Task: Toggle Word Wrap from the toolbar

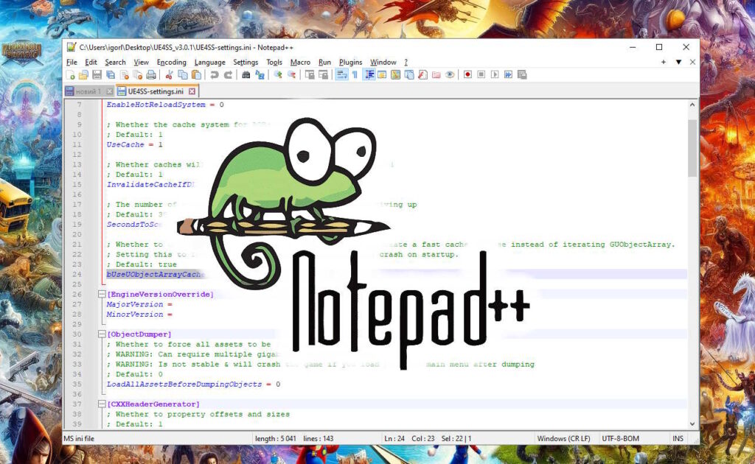Action: click(x=341, y=74)
